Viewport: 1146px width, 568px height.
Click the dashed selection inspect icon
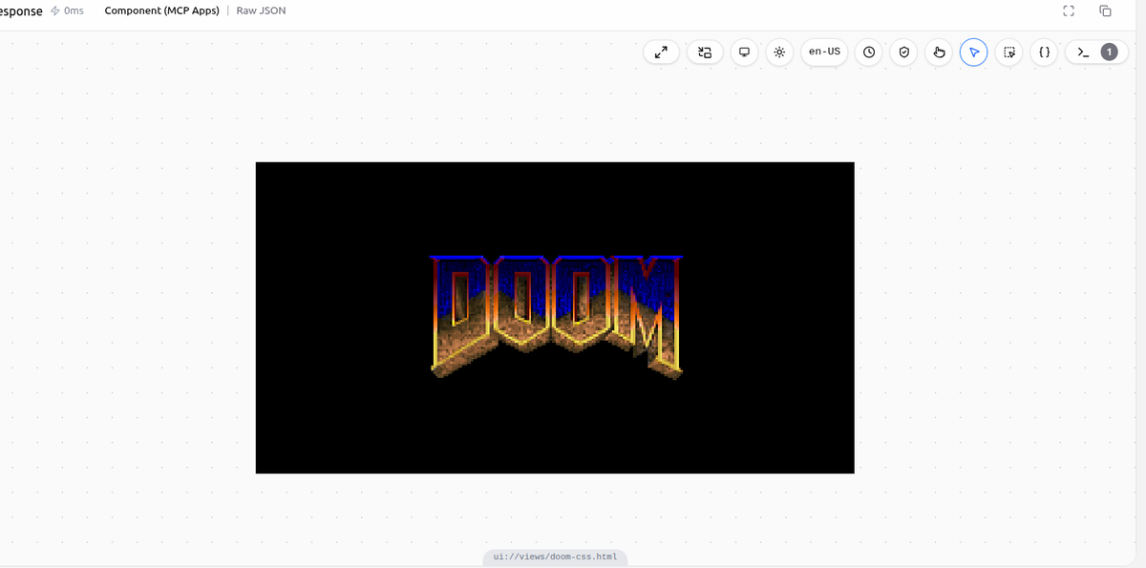(x=1008, y=53)
